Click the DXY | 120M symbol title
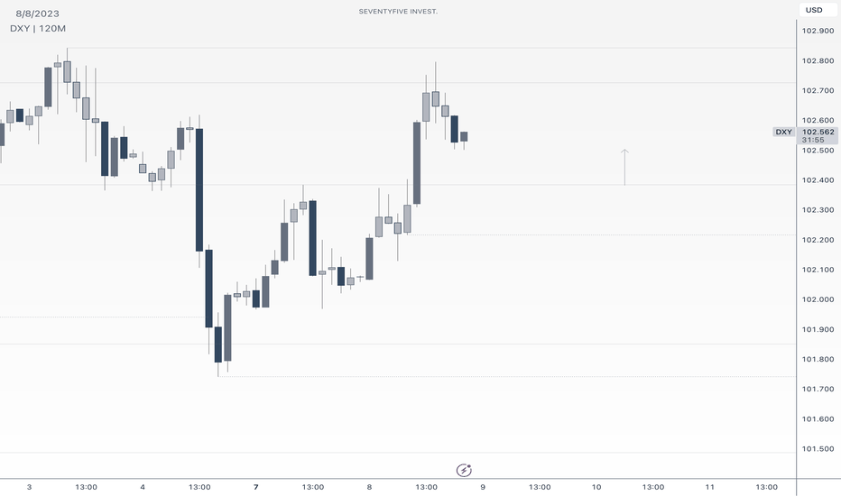The height and width of the screenshot is (496, 841). point(38,29)
